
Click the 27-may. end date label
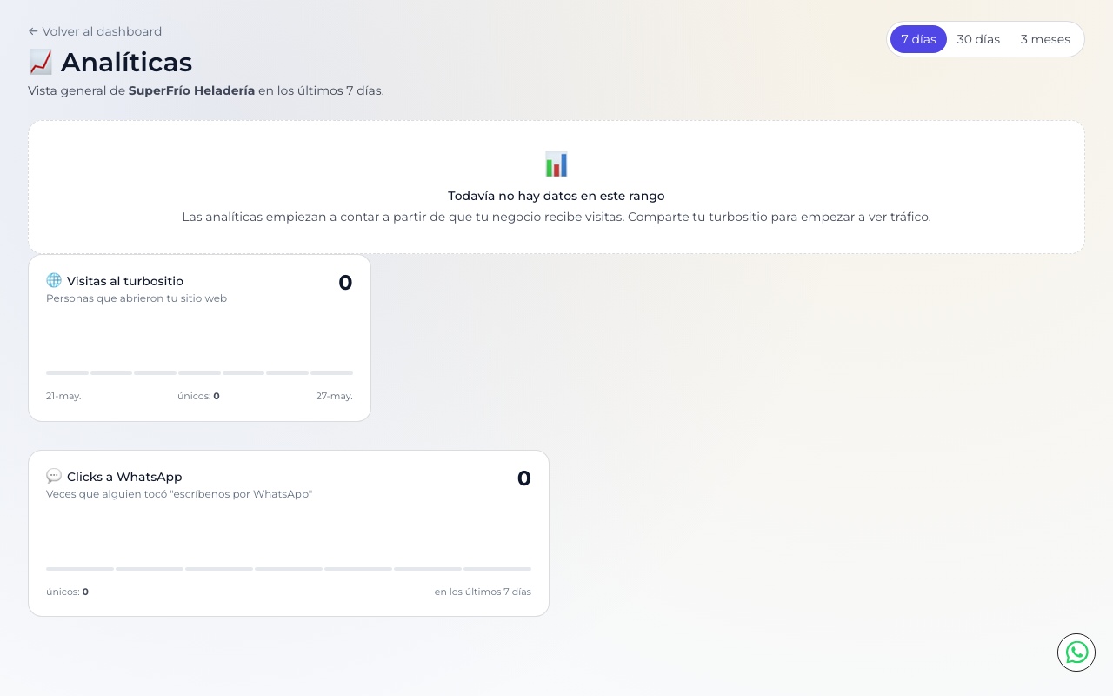[x=334, y=396]
